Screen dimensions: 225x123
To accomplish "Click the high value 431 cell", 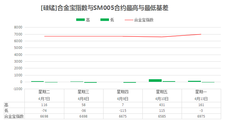I will [162, 105].
